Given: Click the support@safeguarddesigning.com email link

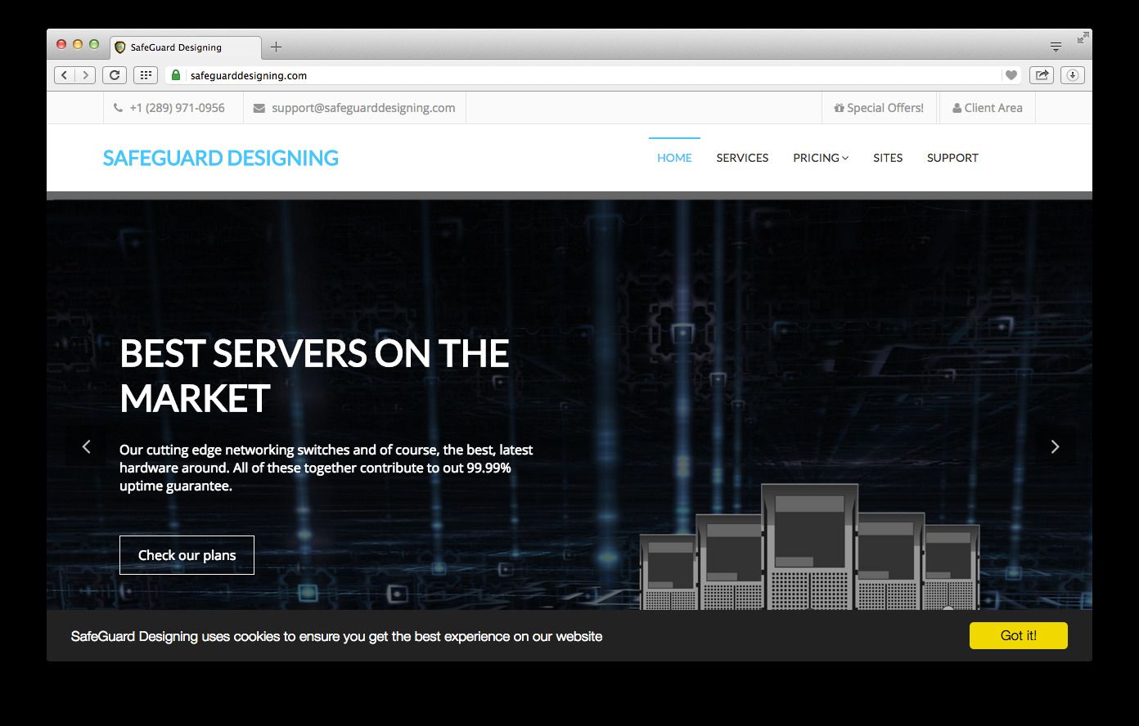Looking at the screenshot, I should 363,107.
